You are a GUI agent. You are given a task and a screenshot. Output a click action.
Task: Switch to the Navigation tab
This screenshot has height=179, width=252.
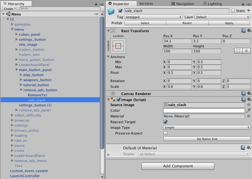(x=183, y=4)
